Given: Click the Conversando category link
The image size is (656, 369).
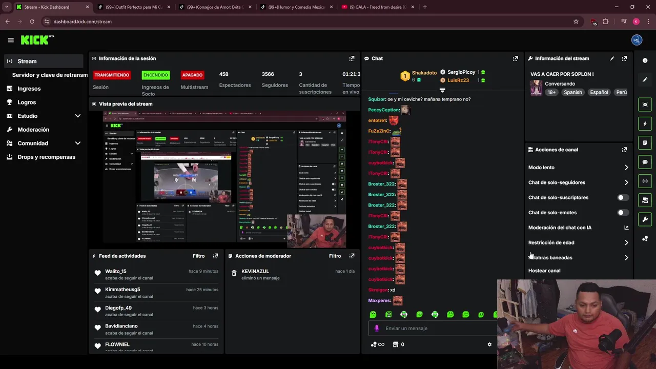Looking at the screenshot, I should click(x=560, y=84).
